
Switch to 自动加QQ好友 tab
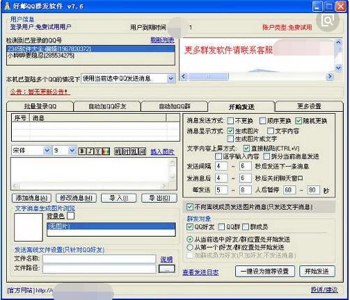click(107, 106)
